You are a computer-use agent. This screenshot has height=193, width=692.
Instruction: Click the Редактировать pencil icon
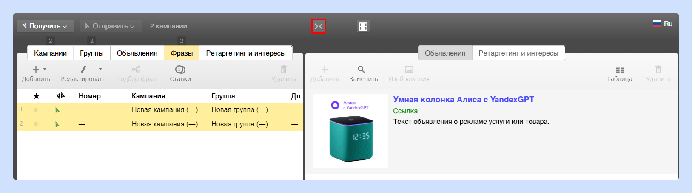coord(83,69)
